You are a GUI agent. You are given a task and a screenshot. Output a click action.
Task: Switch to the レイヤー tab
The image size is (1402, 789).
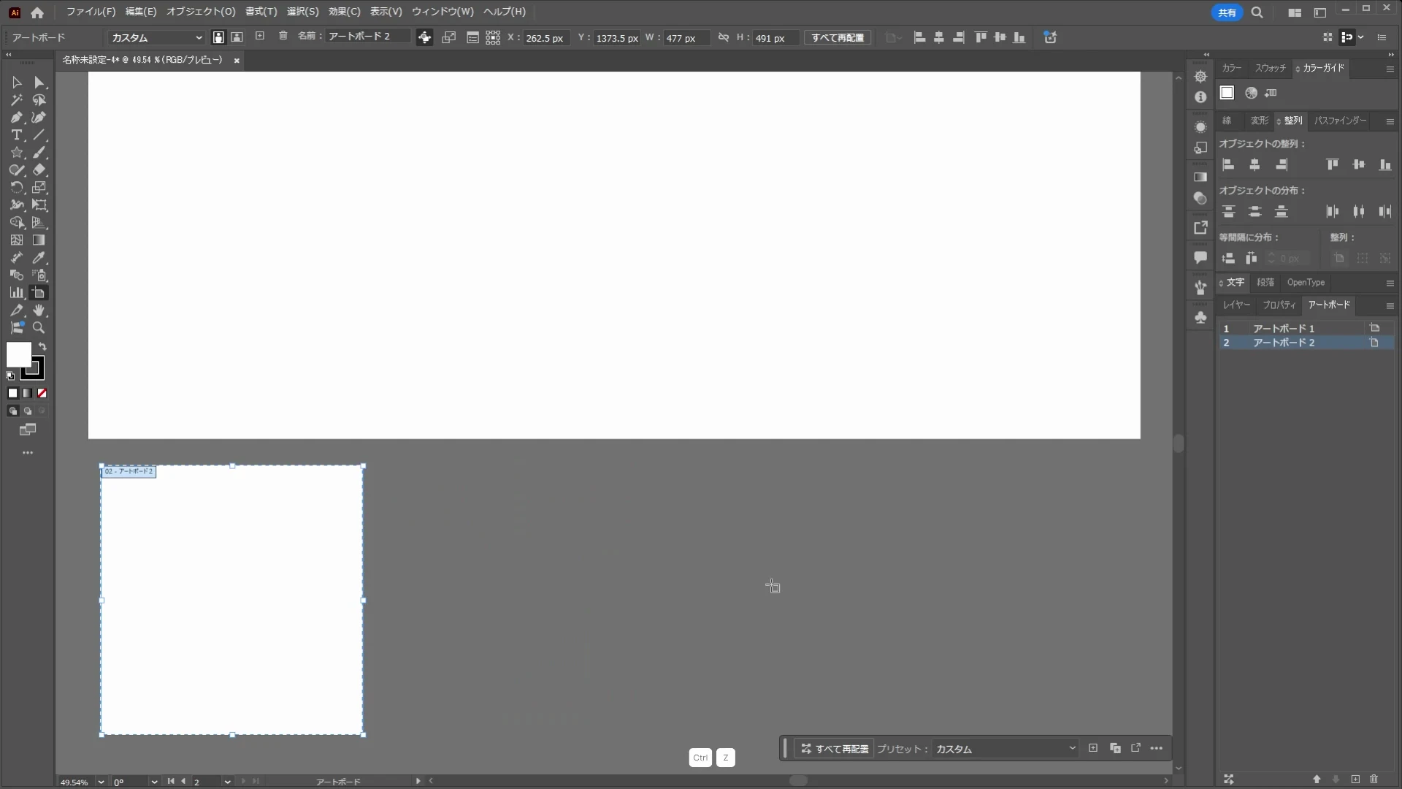pyautogui.click(x=1236, y=305)
